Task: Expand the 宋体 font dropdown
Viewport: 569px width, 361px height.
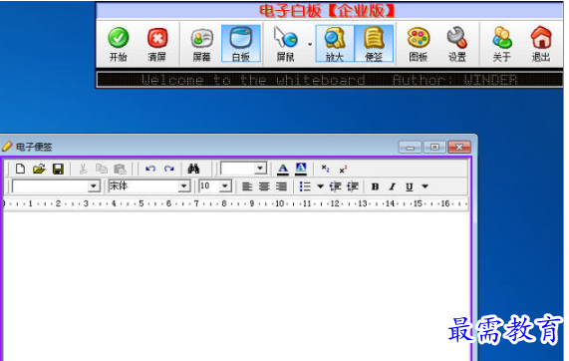Action: 184,186
